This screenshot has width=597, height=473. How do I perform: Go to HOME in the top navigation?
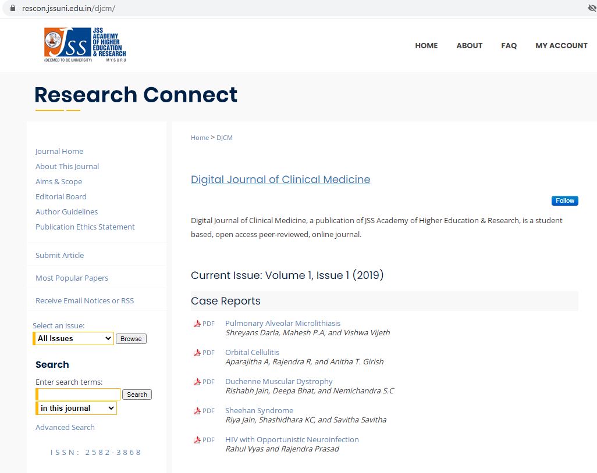click(427, 46)
